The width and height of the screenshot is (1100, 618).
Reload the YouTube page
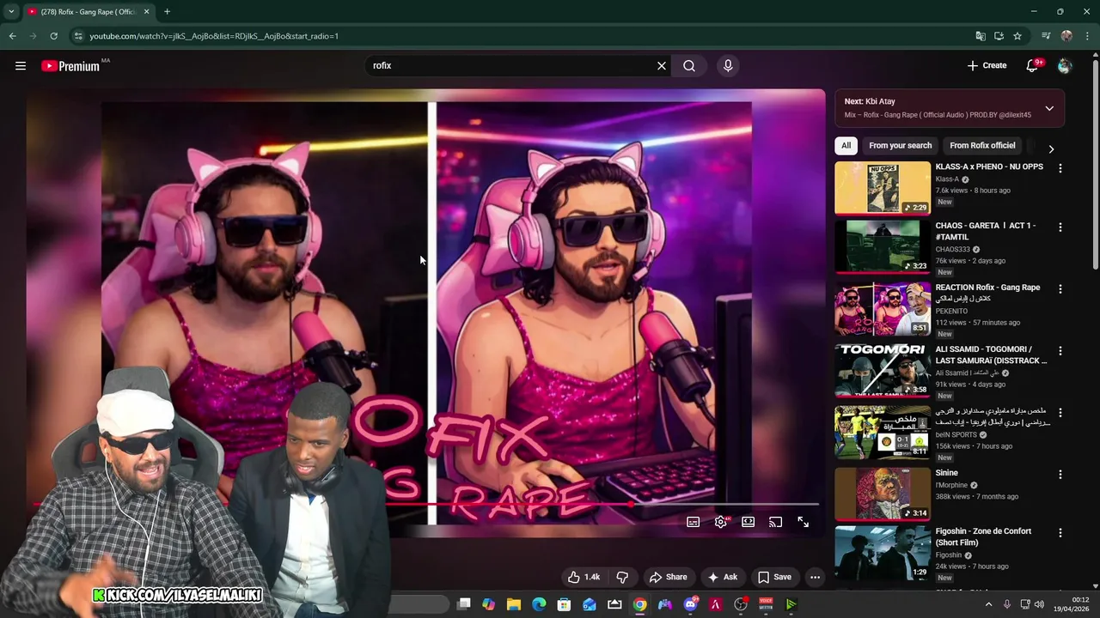(x=53, y=36)
